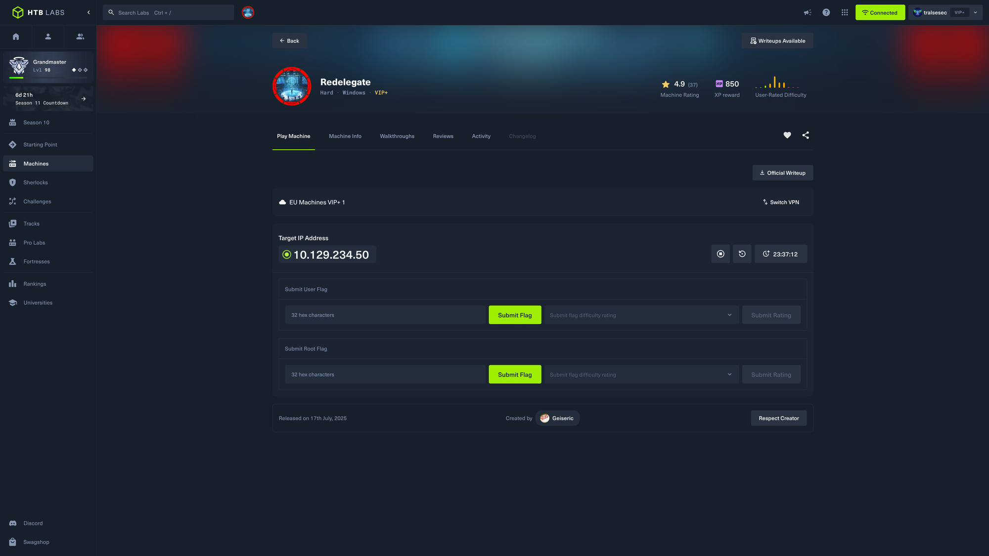Download the Official Writeup
This screenshot has width=989, height=556.
point(783,173)
